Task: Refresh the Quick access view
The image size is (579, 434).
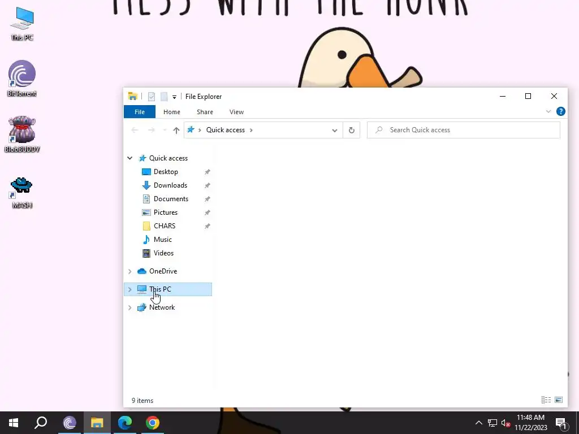Action: (352, 130)
